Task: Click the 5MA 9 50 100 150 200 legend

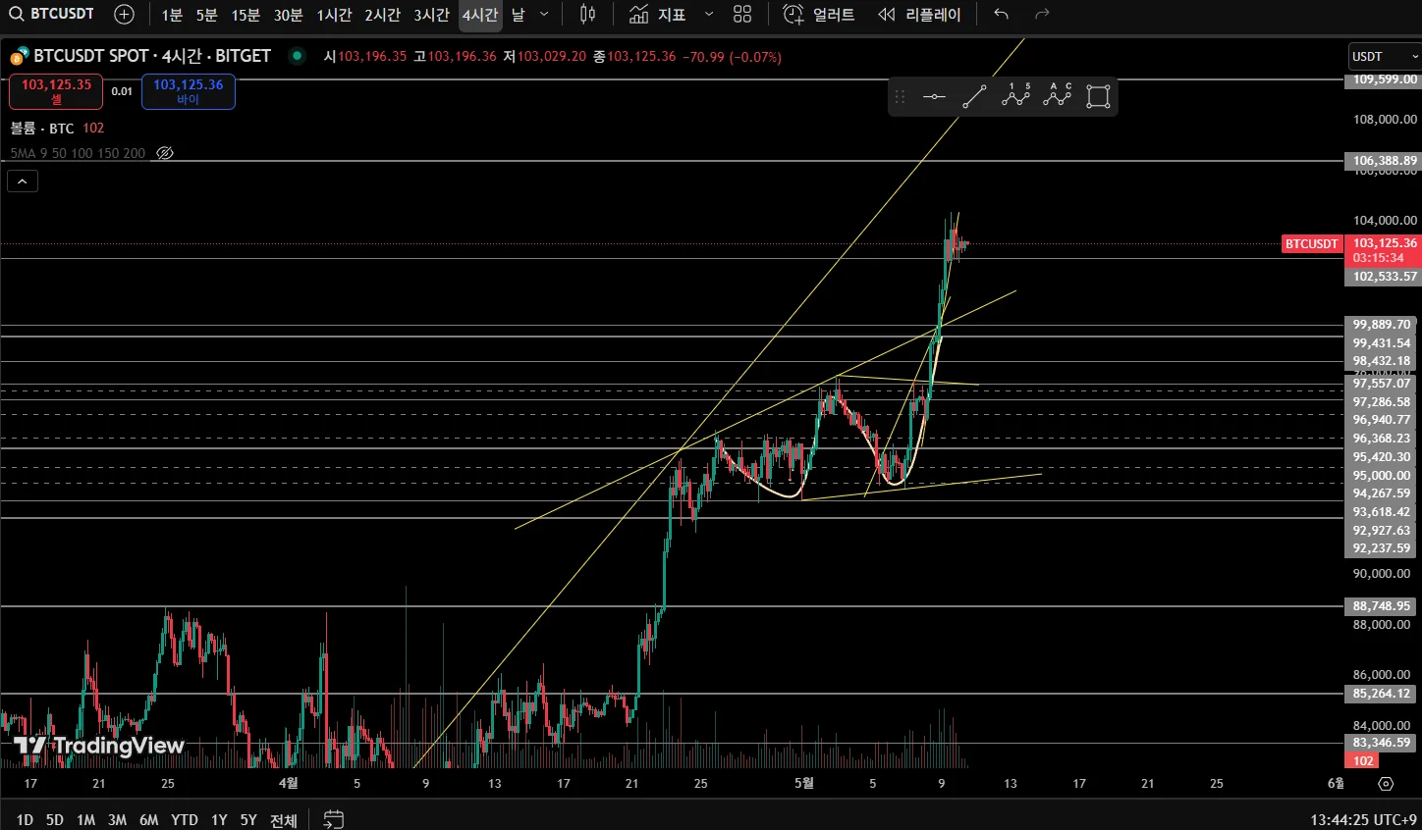Action: (x=78, y=153)
